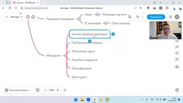The width and height of the screenshot is (183, 103).
Task: Open map info icon
Action: pyautogui.click(x=28, y=17)
